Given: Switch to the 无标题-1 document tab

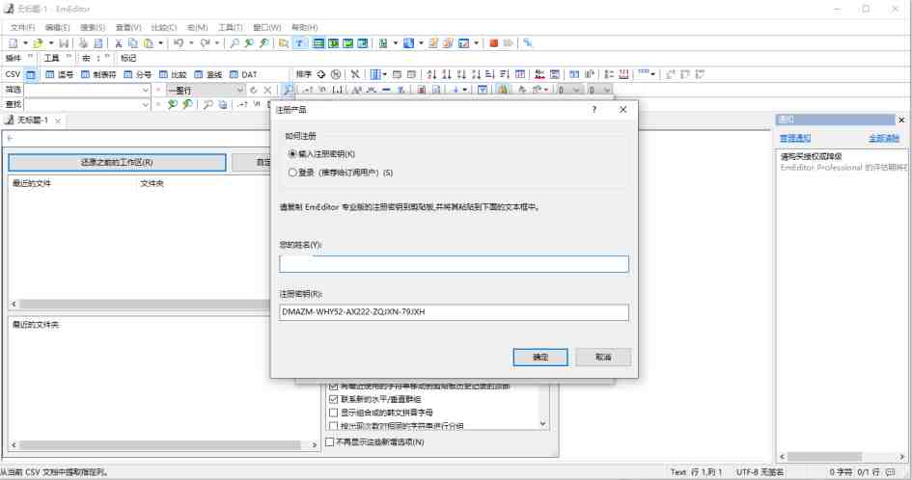Looking at the screenshot, I should 33,120.
